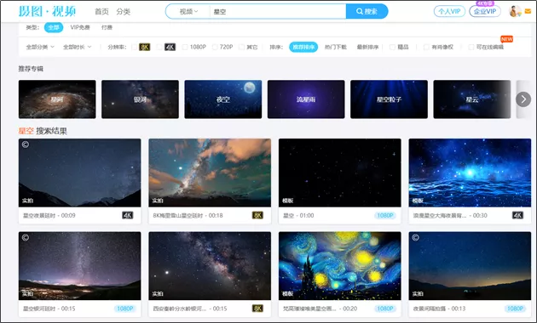This screenshot has width=537, height=323.
Task: Enable the 有肖像权 checkbox
Action: tap(426, 47)
